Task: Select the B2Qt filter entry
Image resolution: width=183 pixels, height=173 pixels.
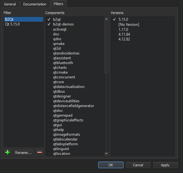Action: coord(24,19)
